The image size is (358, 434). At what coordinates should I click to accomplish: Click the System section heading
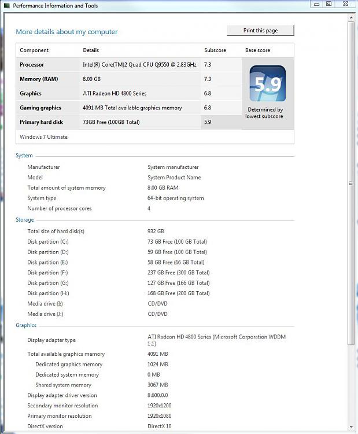24,156
